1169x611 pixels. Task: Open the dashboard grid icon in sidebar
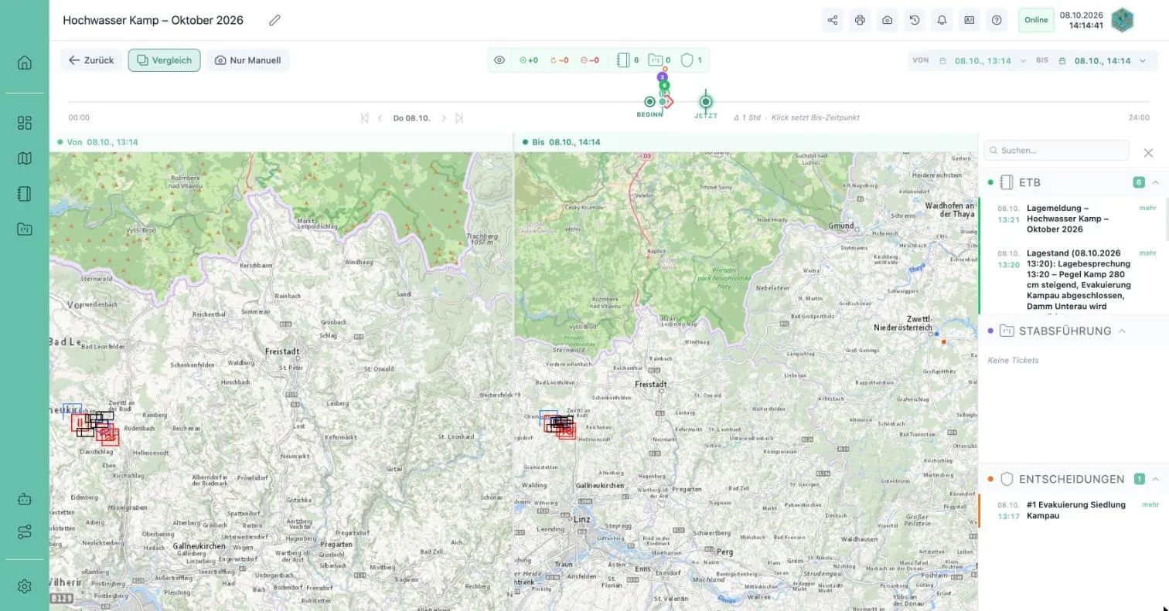[x=24, y=123]
